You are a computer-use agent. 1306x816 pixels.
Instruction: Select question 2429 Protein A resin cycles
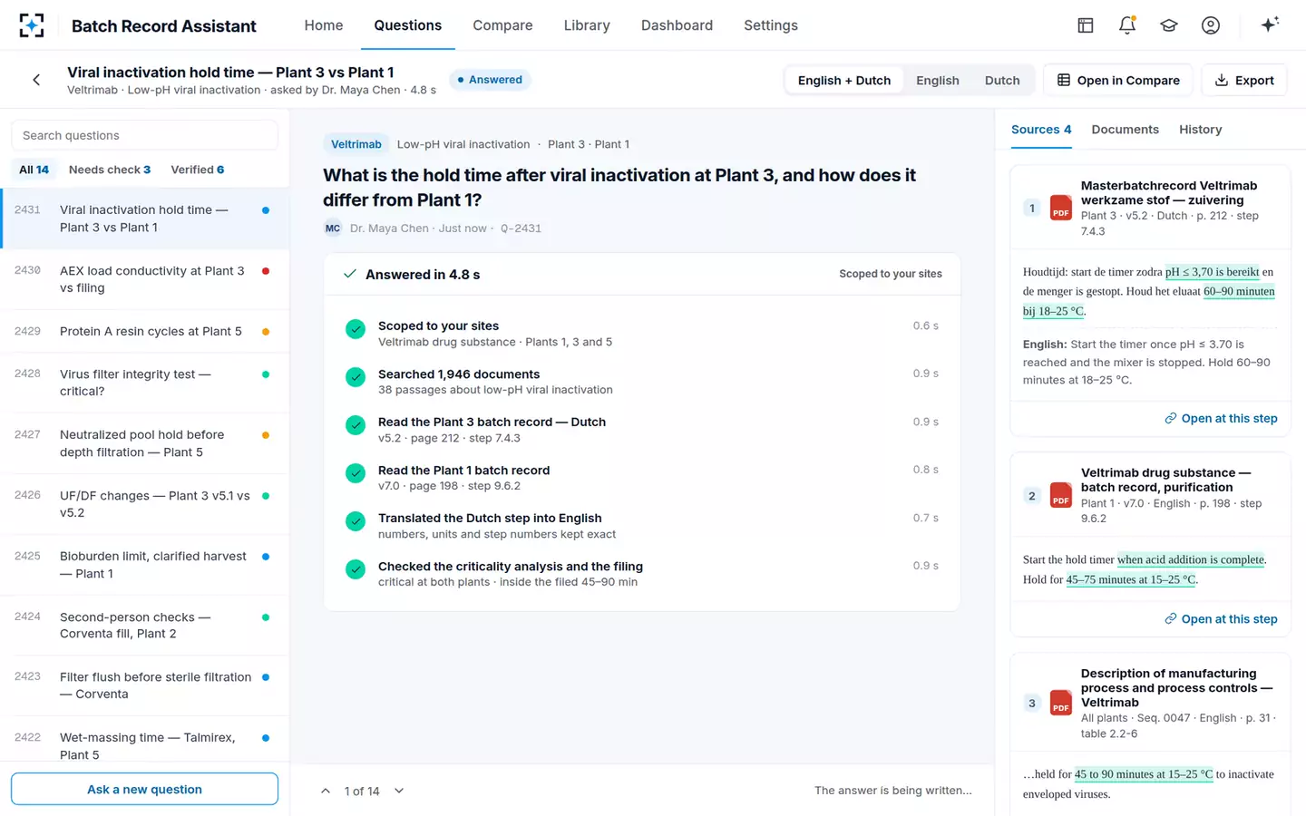click(145, 331)
